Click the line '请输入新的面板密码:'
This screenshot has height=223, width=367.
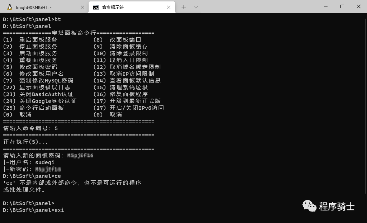pyautogui.click(x=48, y=155)
